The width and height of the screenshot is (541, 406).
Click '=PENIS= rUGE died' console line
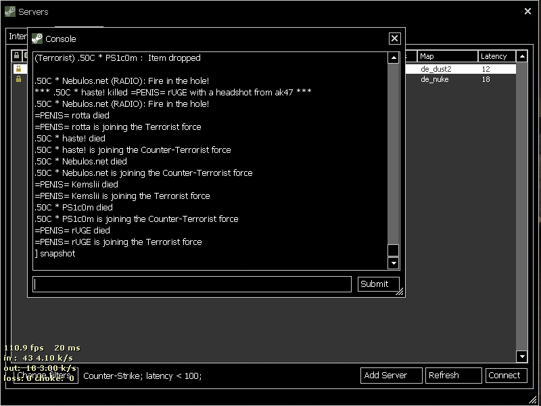click(72, 231)
